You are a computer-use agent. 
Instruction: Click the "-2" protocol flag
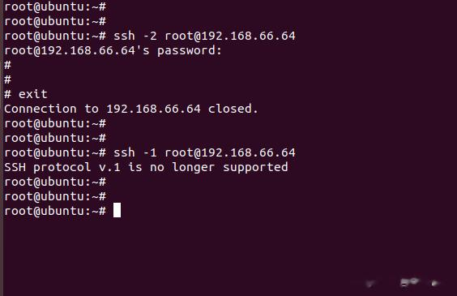150,36
